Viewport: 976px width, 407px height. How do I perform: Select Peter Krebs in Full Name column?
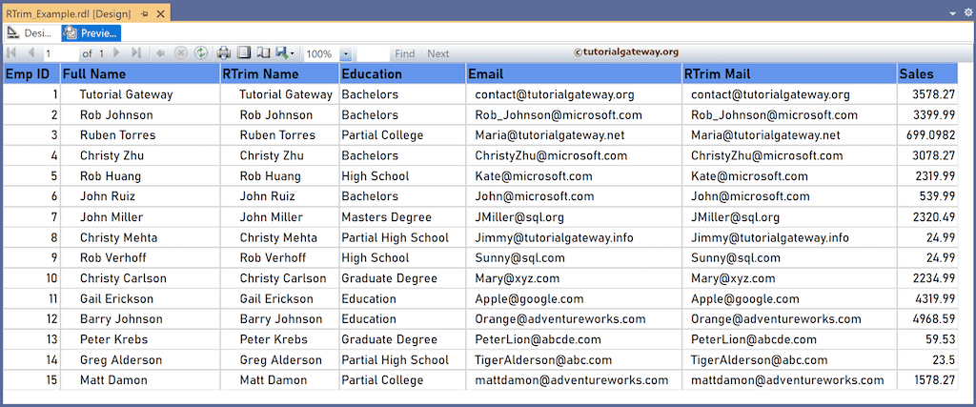(114, 339)
